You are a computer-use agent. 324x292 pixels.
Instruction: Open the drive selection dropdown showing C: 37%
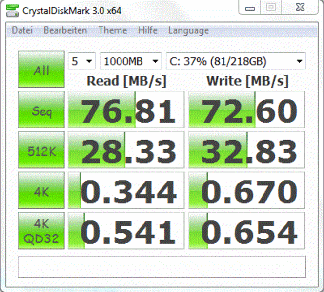pyautogui.click(x=236, y=61)
